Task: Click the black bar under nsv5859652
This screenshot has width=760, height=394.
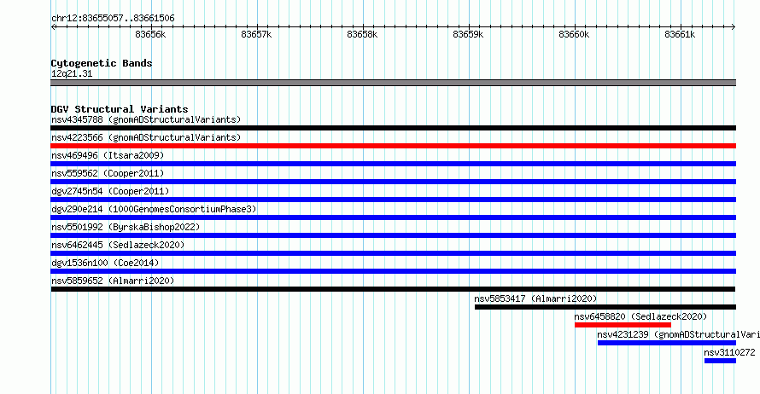Action: (x=393, y=289)
